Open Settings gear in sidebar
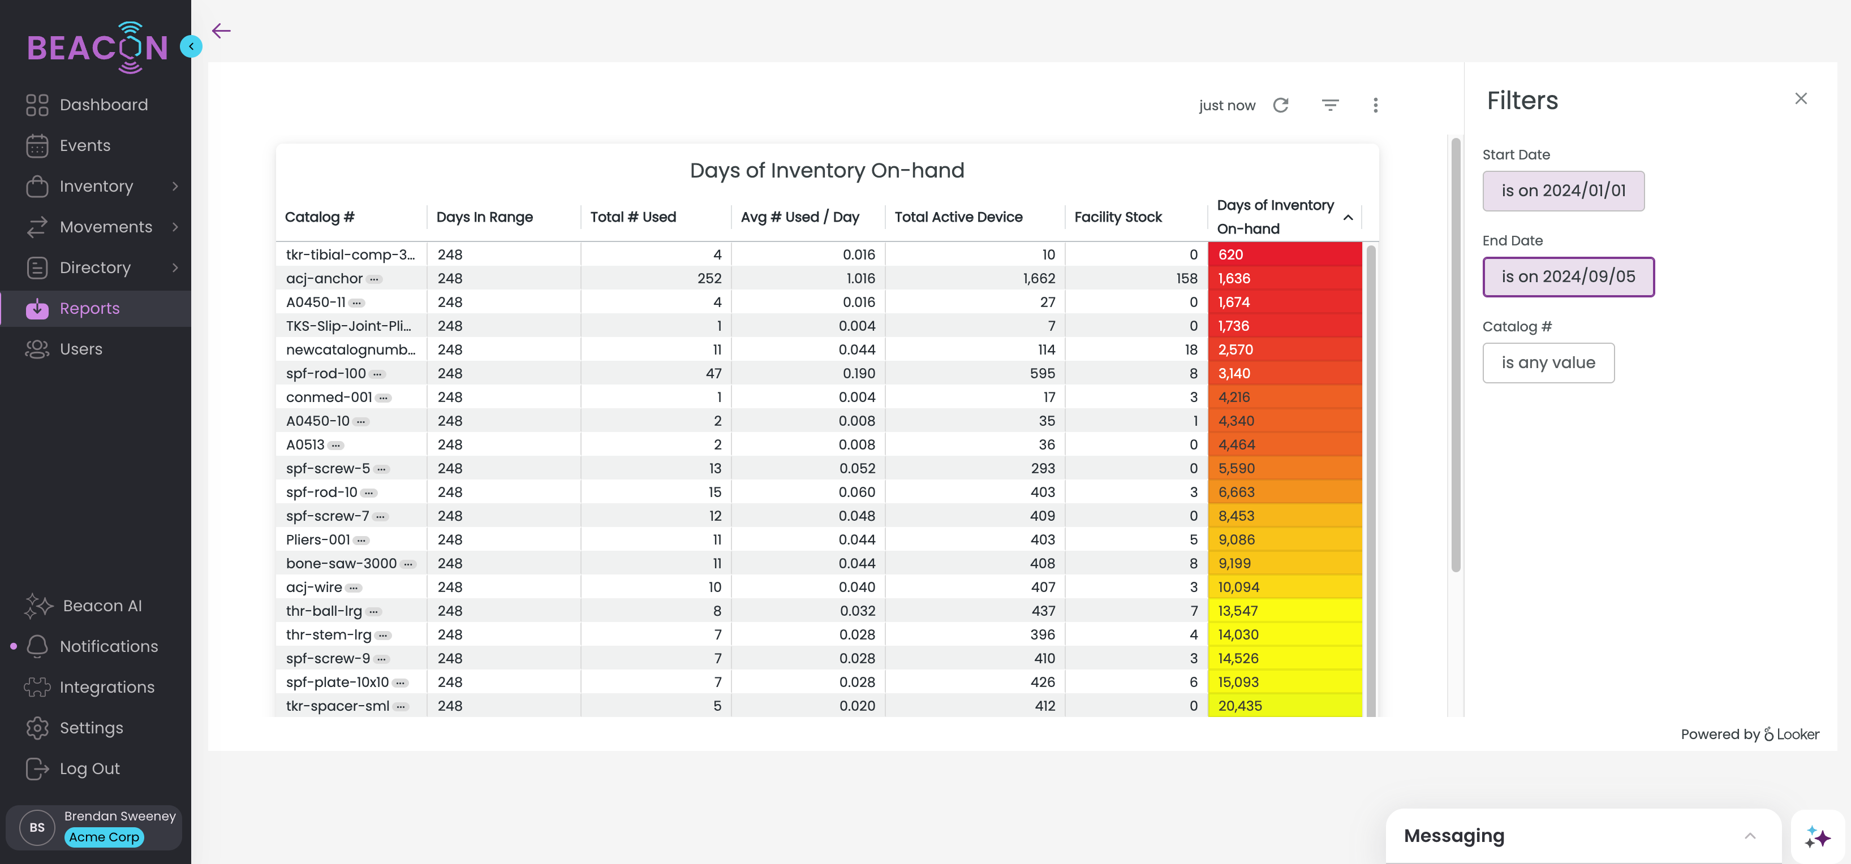 (x=37, y=728)
